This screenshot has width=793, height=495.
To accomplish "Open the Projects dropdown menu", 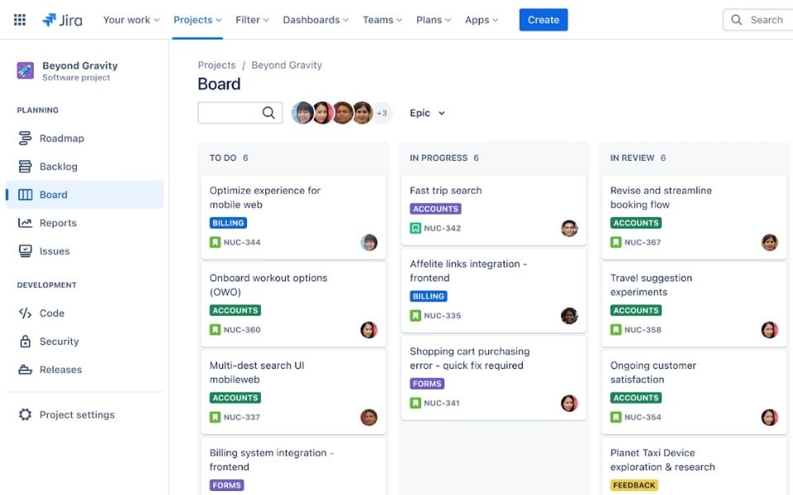I will [x=197, y=20].
